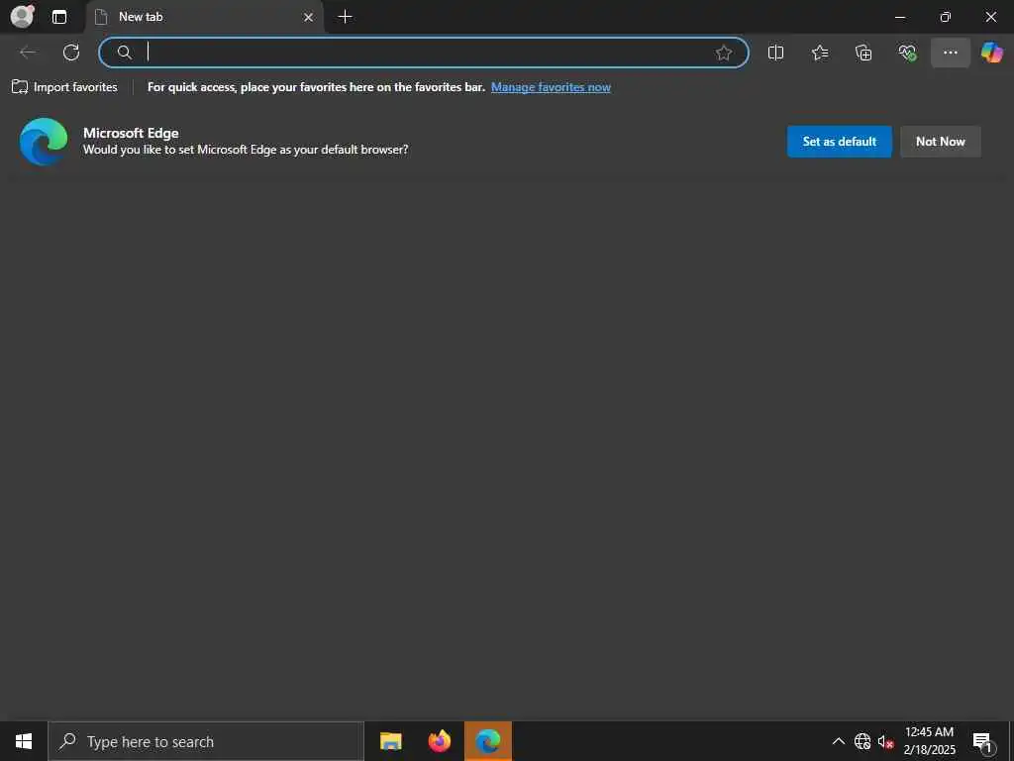Open the clock and date
1014x761 pixels.
click(x=929, y=741)
